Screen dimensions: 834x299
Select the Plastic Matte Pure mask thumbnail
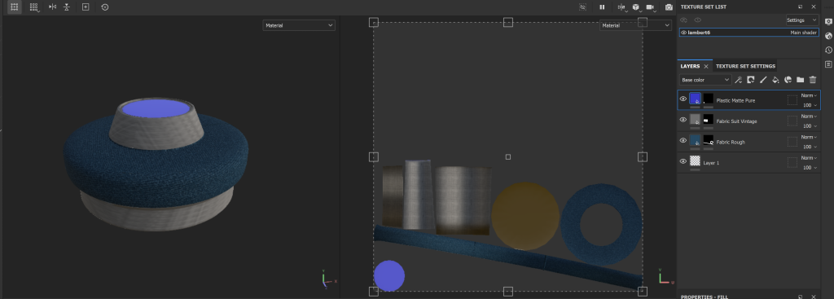coord(708,99)
